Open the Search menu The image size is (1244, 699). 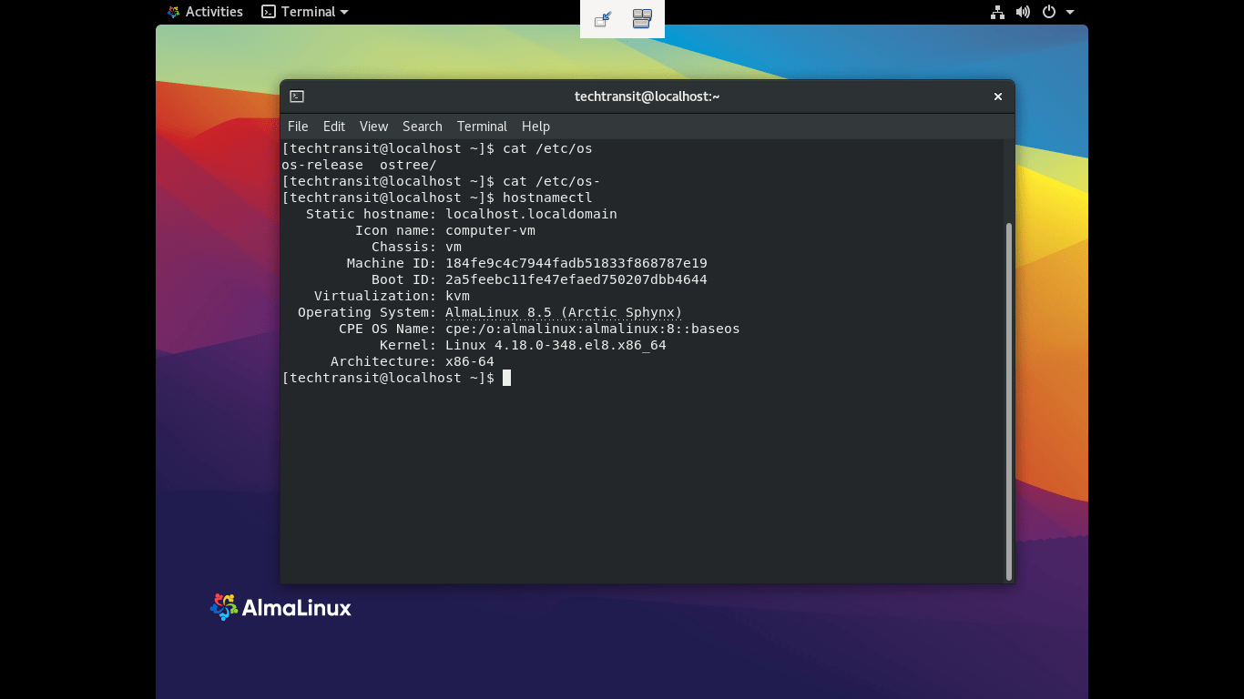tap(422, 127)
